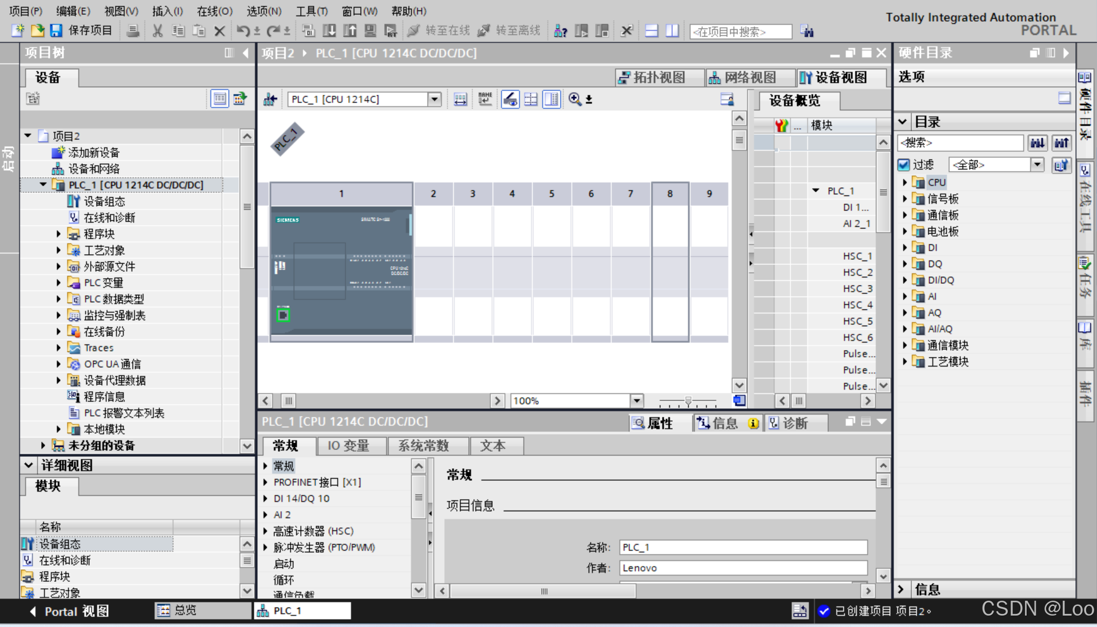Click the project search field 在项目中搜索
The image size is (1097, 627).
pyautogui.click(x=741, y=31)
